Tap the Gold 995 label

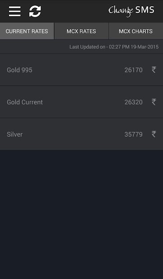click(x=19, y=70)
